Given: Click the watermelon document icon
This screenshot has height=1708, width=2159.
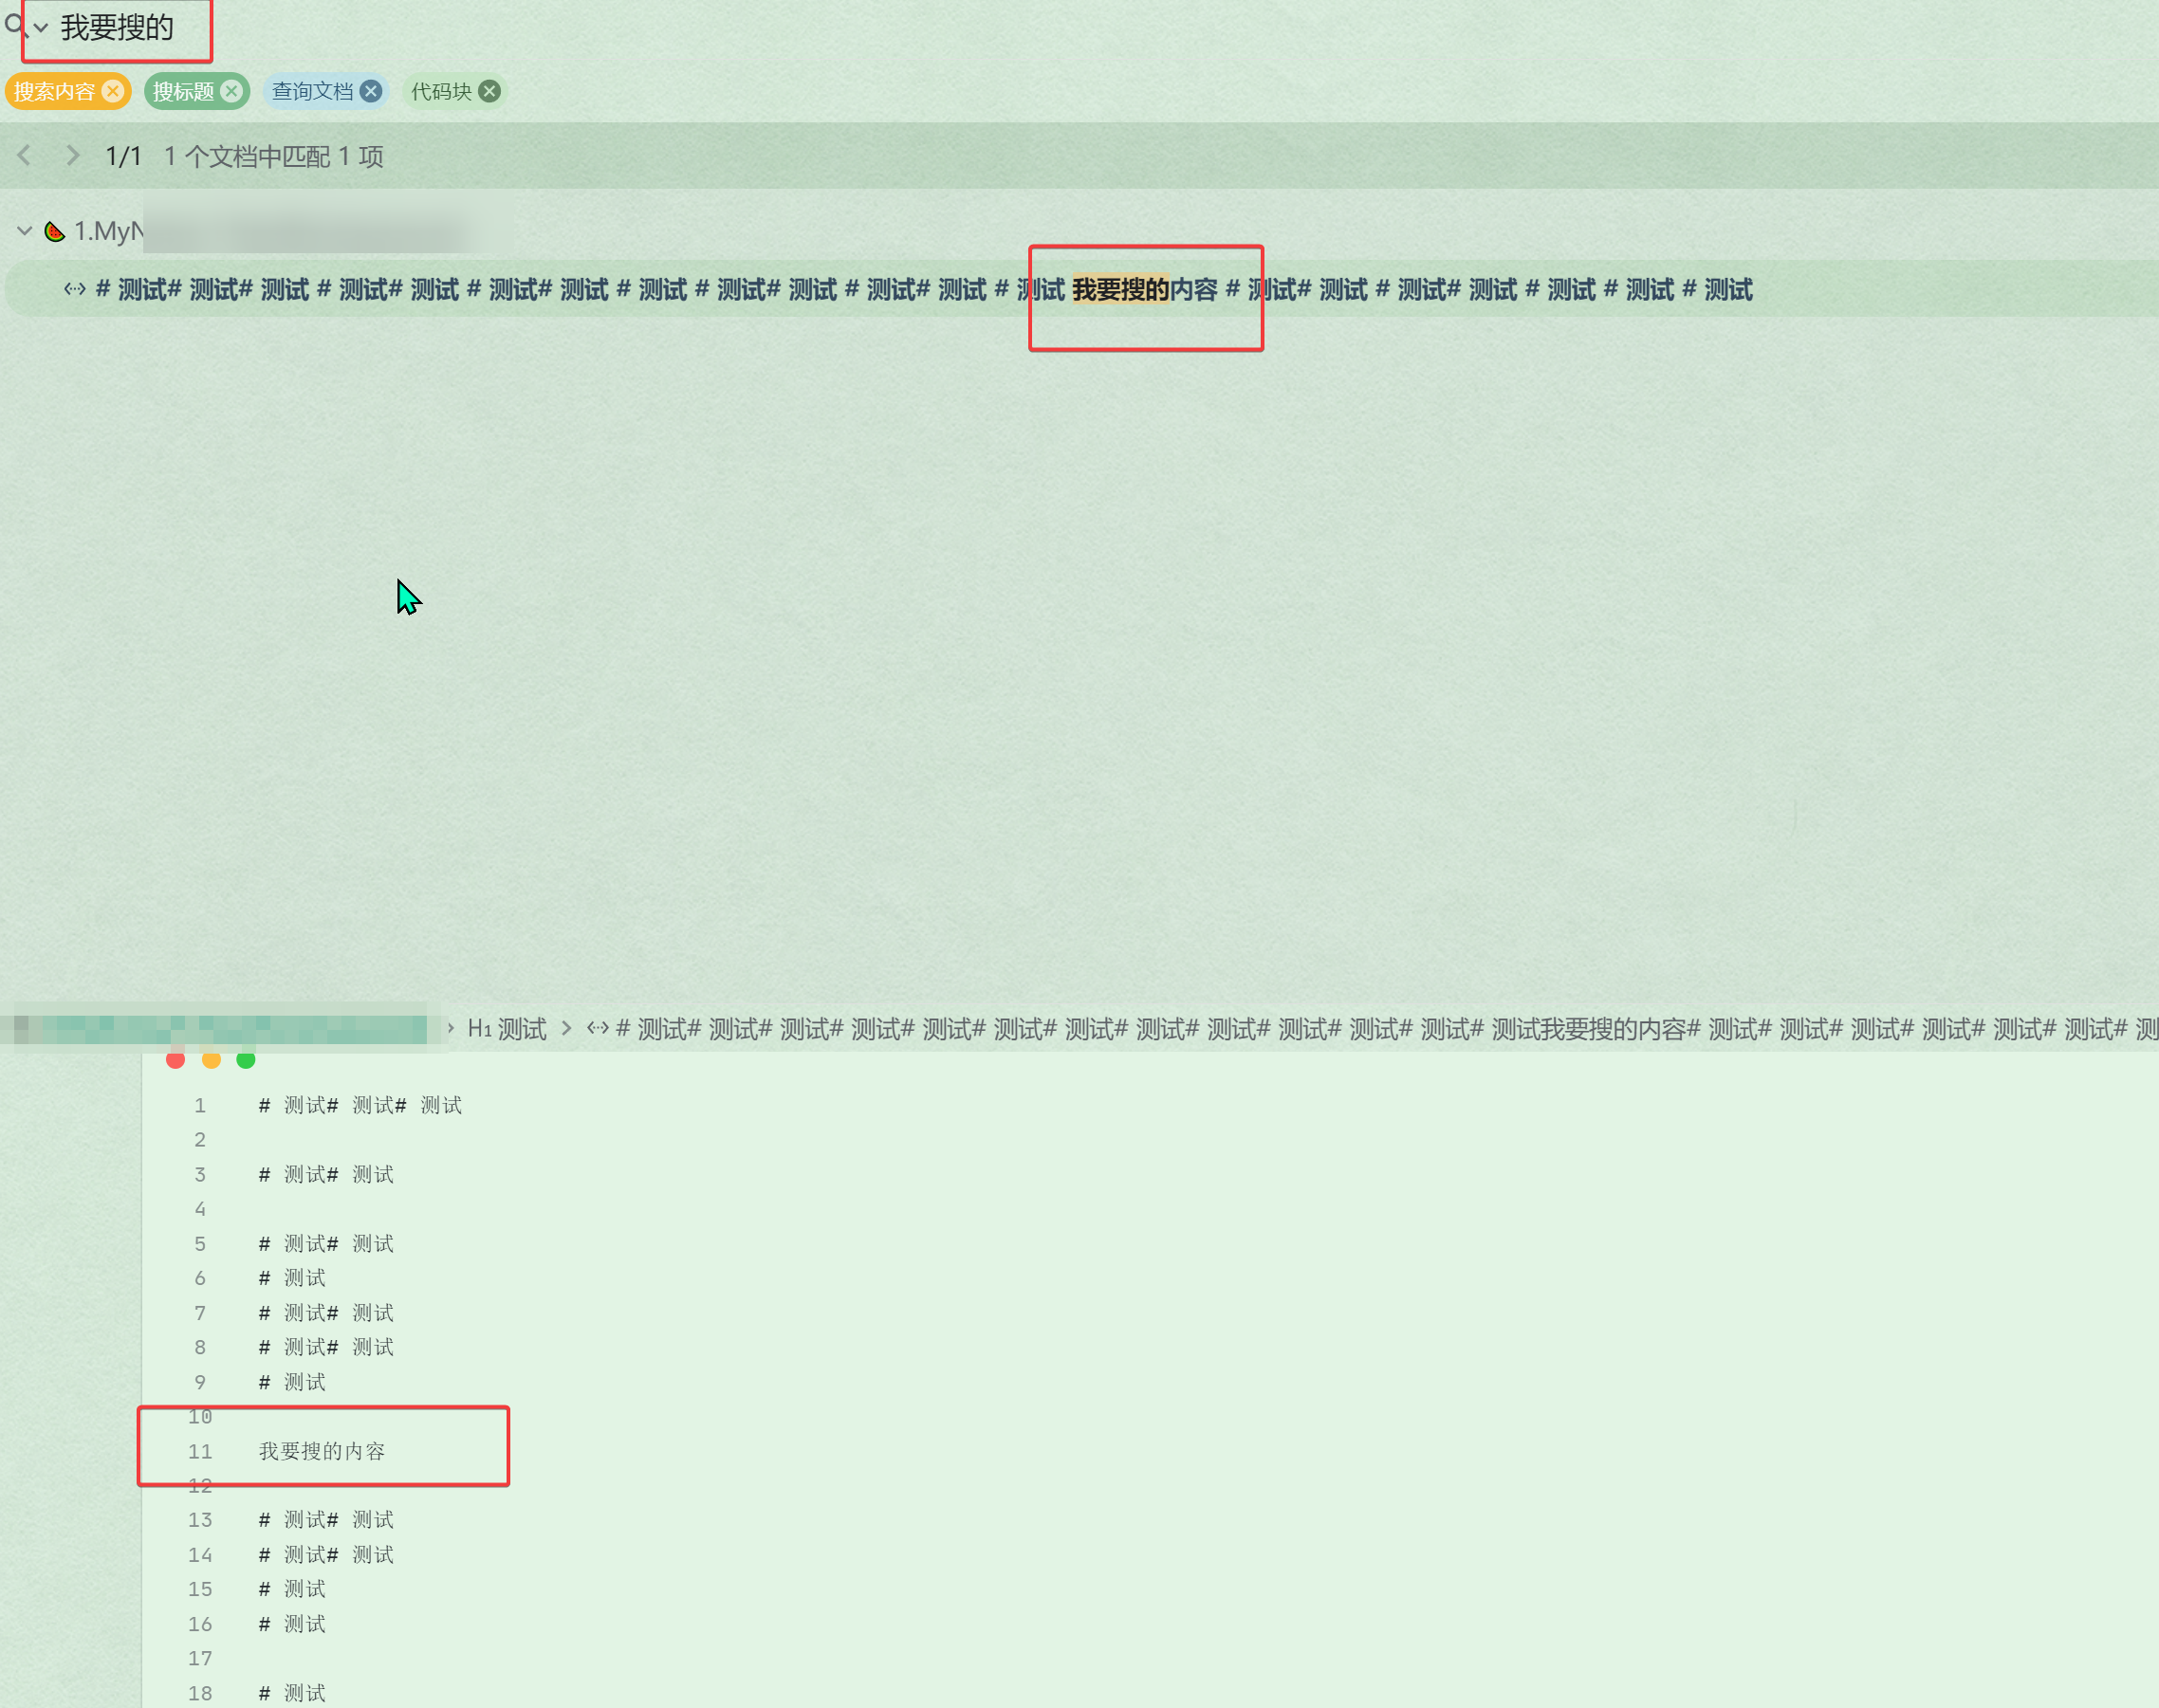Looking at the screenshot, I should (55, 232).
